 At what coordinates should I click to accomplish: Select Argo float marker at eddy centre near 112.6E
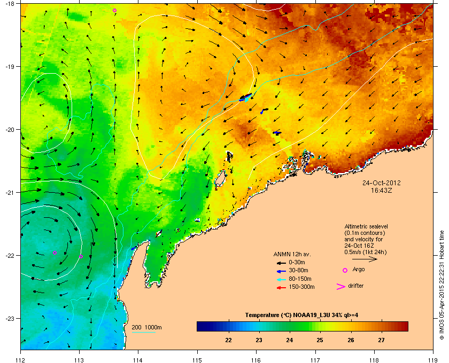point(55,252)
